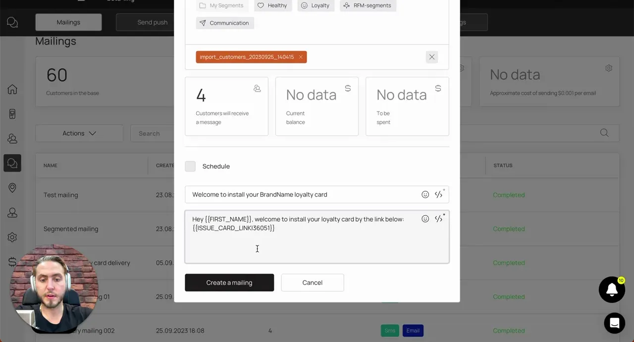Cancel the mailing dialog

tap(313, 283)
